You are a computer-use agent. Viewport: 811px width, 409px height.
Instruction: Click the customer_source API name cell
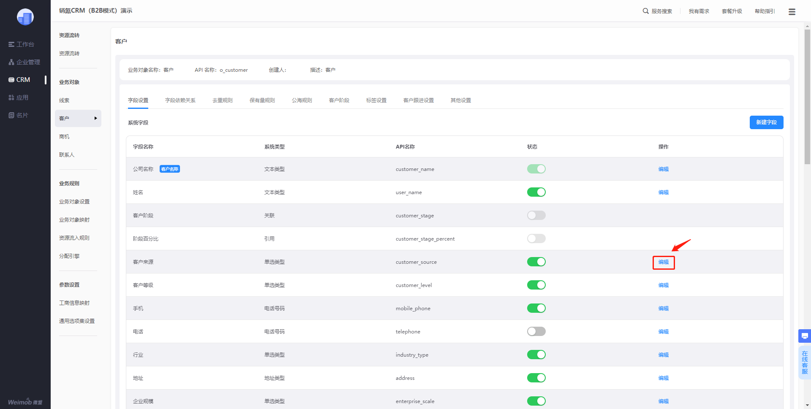(416, 262)
